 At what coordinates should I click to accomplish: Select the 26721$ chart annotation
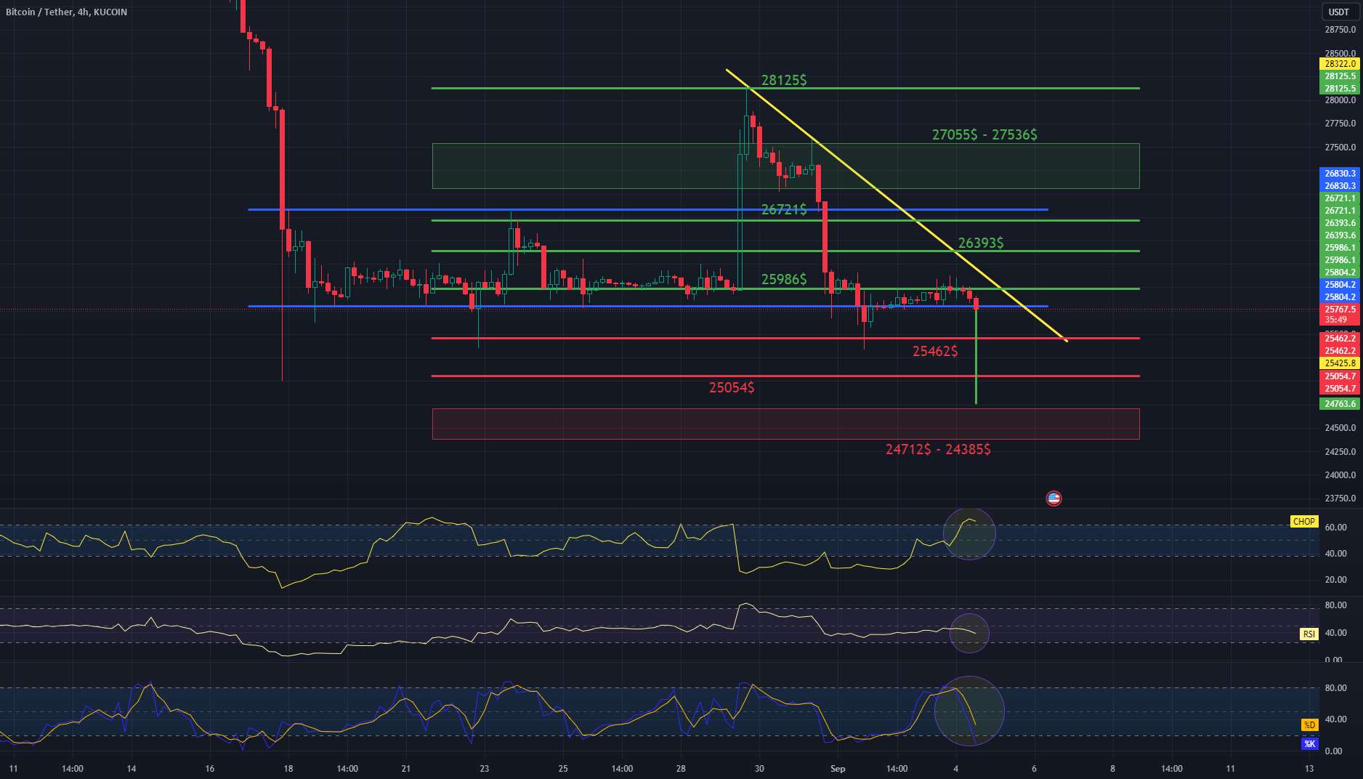[783, 209]
